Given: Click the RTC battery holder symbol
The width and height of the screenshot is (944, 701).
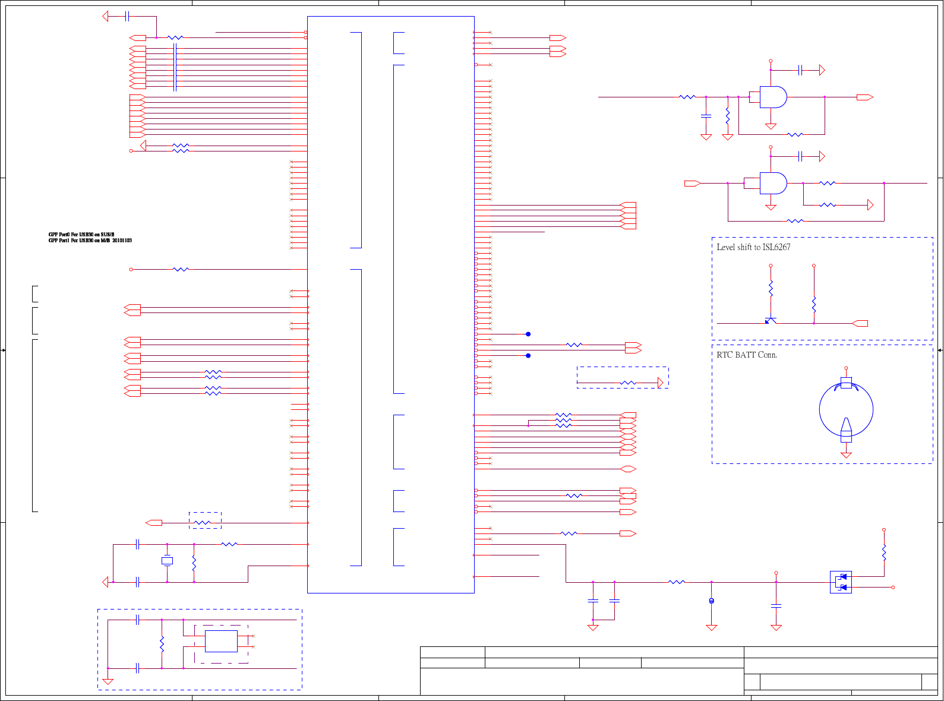Looking at the screenshot, I should (846, 410).
